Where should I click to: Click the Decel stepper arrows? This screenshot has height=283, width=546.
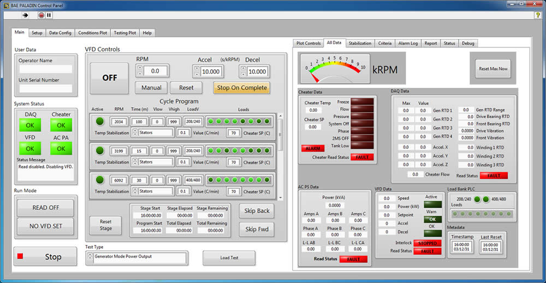click(x=243, y=71)
